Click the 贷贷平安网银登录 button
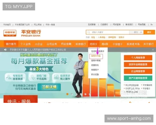 pos(138,65)
